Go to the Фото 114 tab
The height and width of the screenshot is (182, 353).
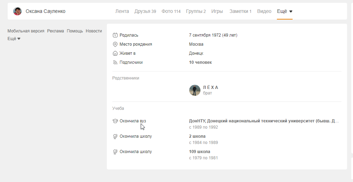click(171, 11)
